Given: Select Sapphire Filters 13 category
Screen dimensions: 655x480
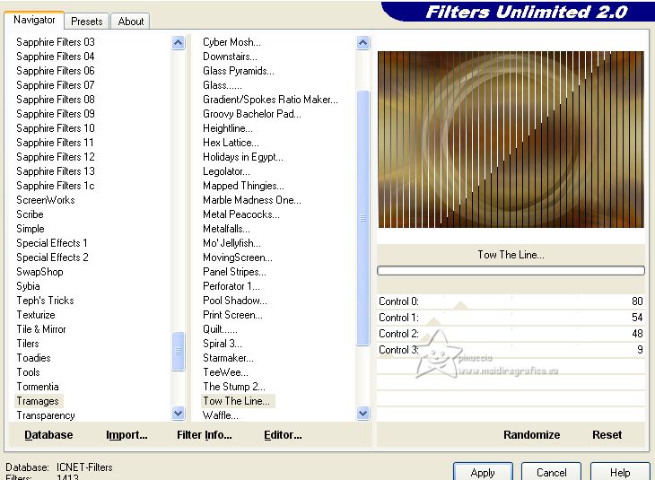Looking at the screenshot, I should [x=56, y=171].
